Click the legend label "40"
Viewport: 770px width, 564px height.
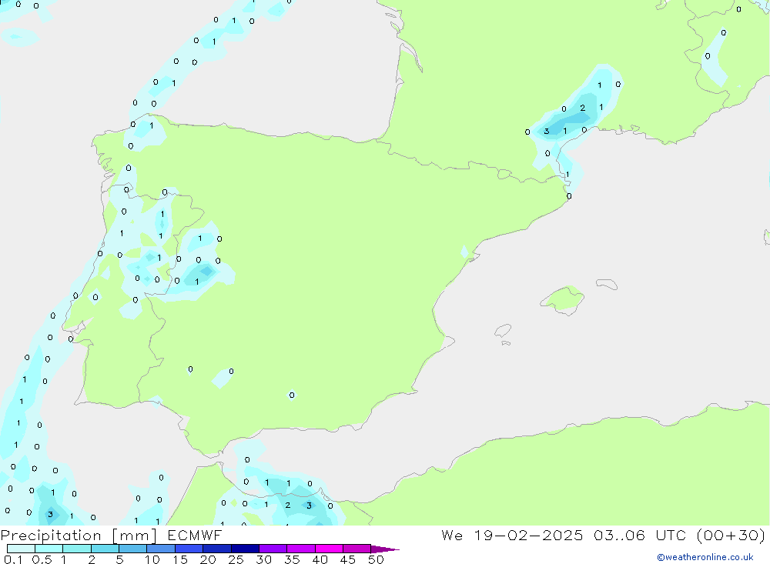point(320,559)
